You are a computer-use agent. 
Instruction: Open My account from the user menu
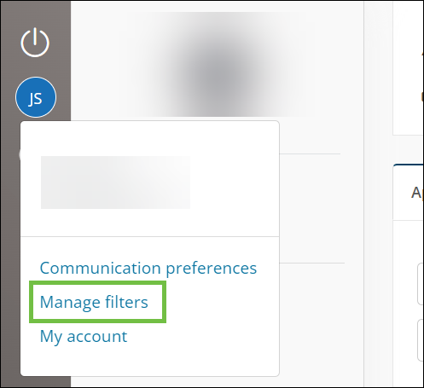[x=84, y=337]
